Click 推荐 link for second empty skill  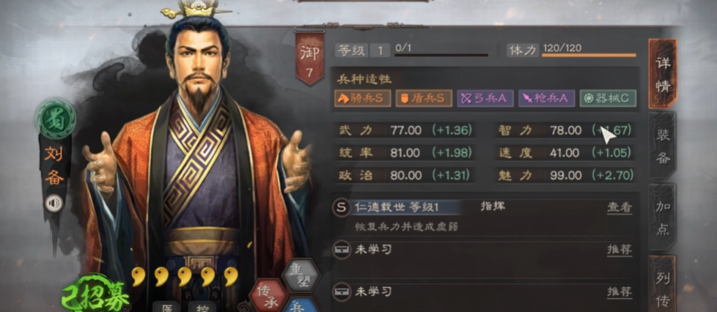click(x=619, y=292)
